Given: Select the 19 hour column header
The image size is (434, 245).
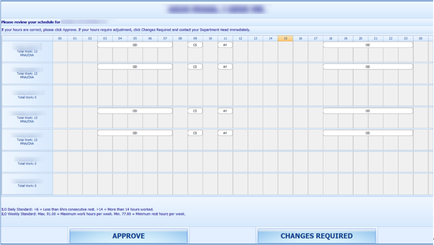Looking at the screenshot, I should pos(346,38).
